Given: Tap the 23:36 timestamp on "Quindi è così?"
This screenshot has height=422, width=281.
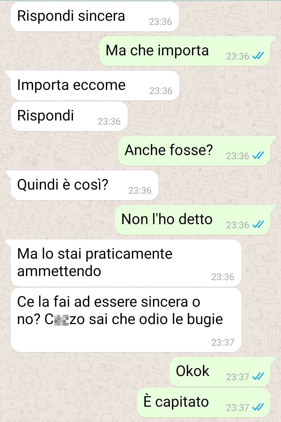Looking at the screenshot, I should 140,190.
